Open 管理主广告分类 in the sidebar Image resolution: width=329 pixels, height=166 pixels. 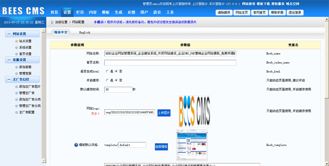tap(30, 106)
